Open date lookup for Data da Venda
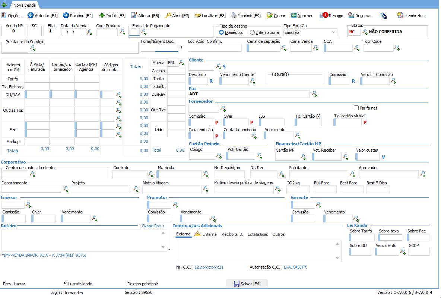The width and height of the screenshot is (441, 298). point(90,32)
